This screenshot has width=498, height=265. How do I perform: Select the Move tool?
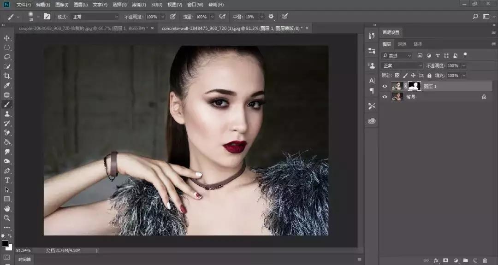click(x=7, y=38)
